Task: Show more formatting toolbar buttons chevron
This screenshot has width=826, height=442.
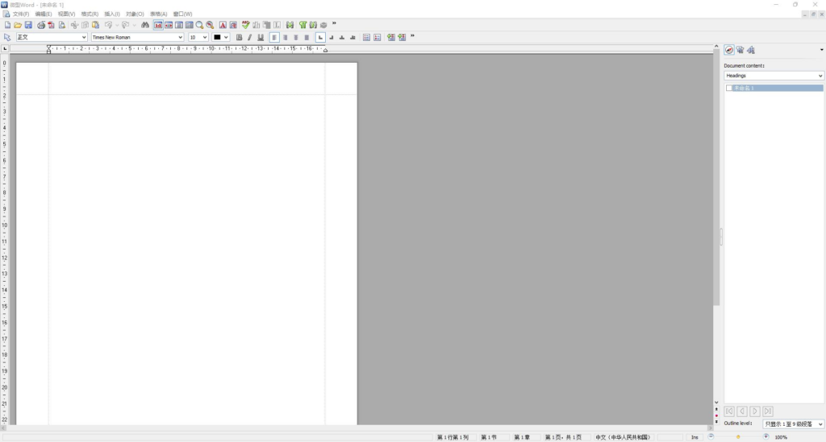Action: (x=412, y=35)
